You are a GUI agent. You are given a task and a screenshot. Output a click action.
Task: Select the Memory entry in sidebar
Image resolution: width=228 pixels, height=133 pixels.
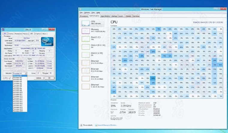click(93, 31)
